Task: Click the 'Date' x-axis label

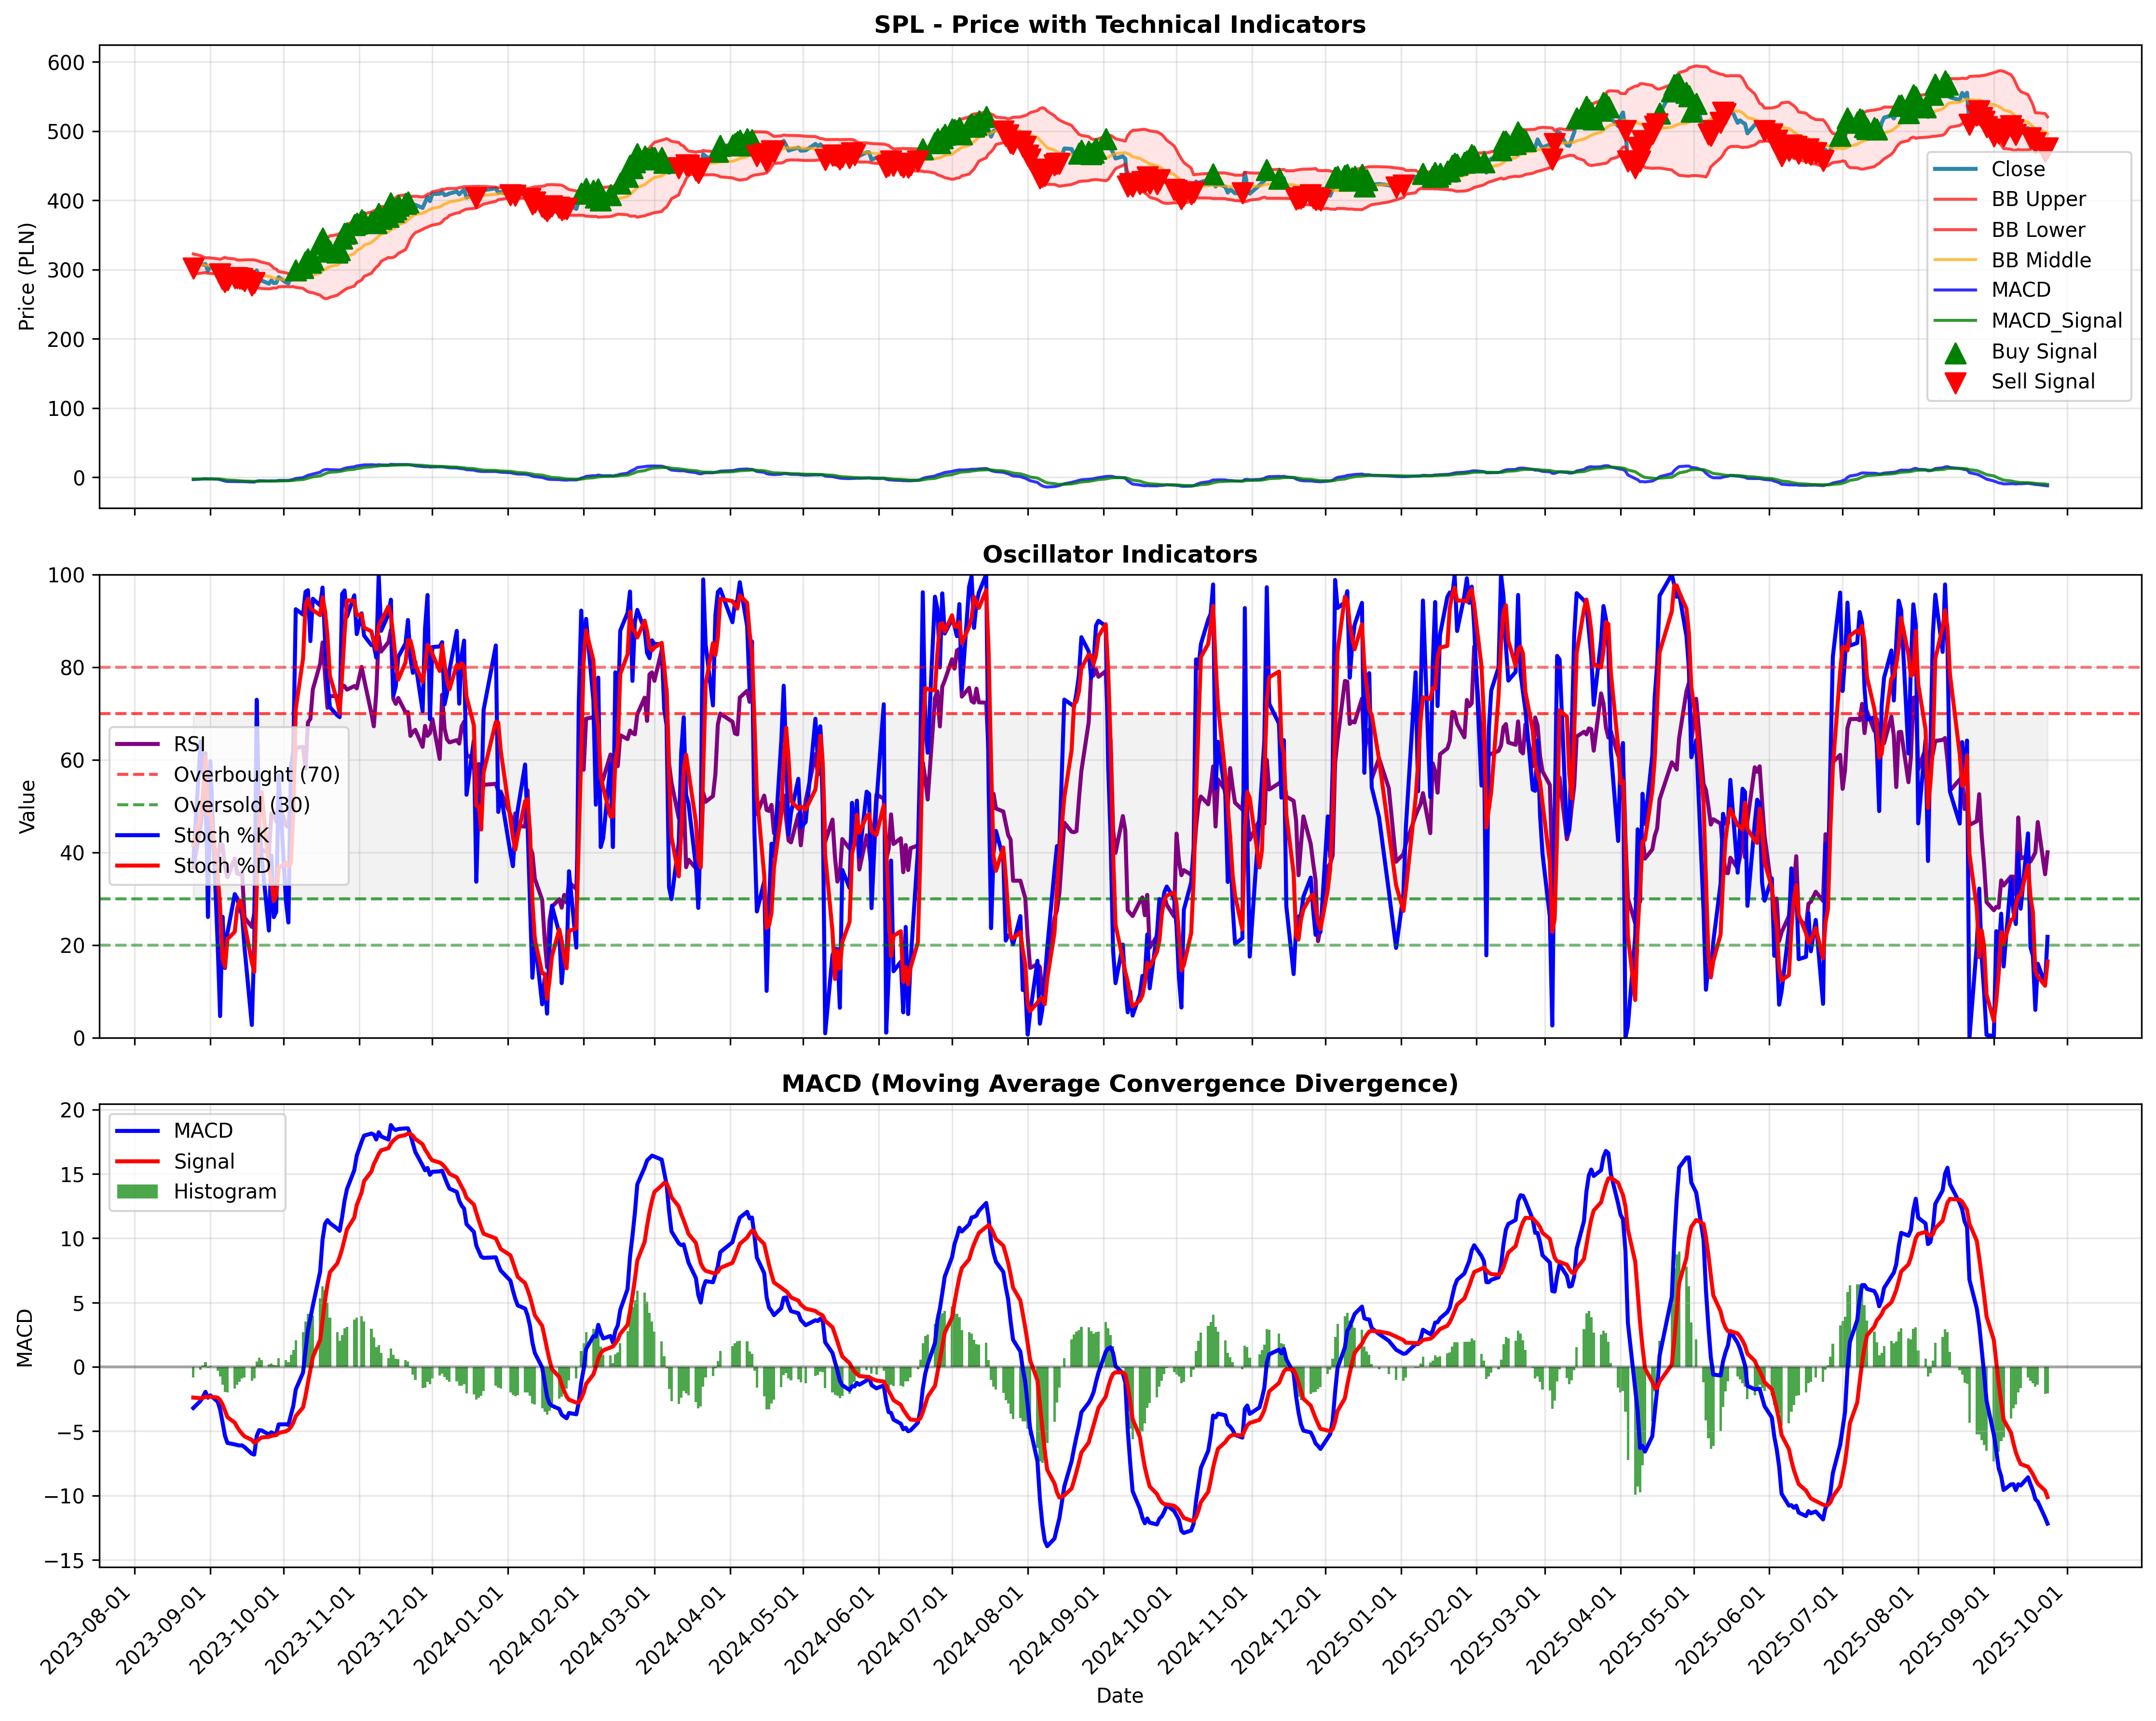Action: pyautogui.click(x=1120, y=1696)
